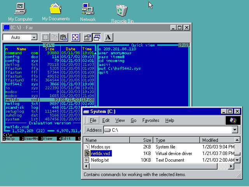Click the Font 'A' toolbar icon
The height and width of the screenshot is (187, 249).
[x=108, y=37]
